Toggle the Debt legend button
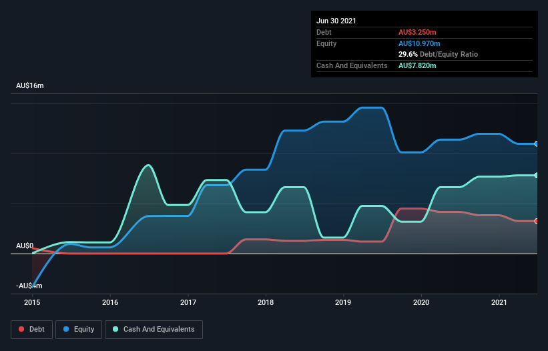Image resolution: width=548 pixels, height=351 pixels. point(32,330)
